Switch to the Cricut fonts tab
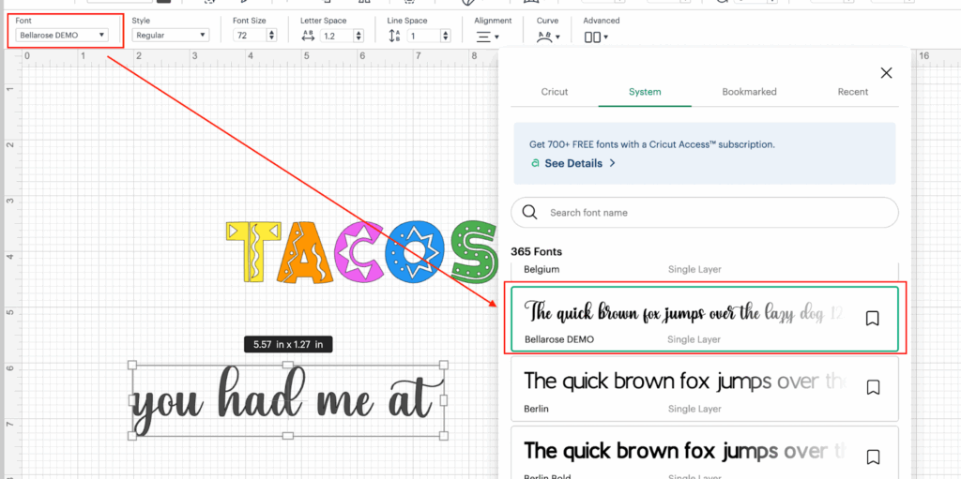 point(555,92)
